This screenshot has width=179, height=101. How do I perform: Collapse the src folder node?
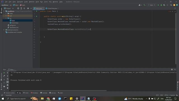[6, 18]
